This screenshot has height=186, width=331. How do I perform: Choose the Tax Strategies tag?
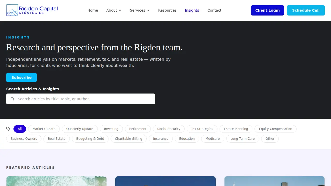coord(202,129)
